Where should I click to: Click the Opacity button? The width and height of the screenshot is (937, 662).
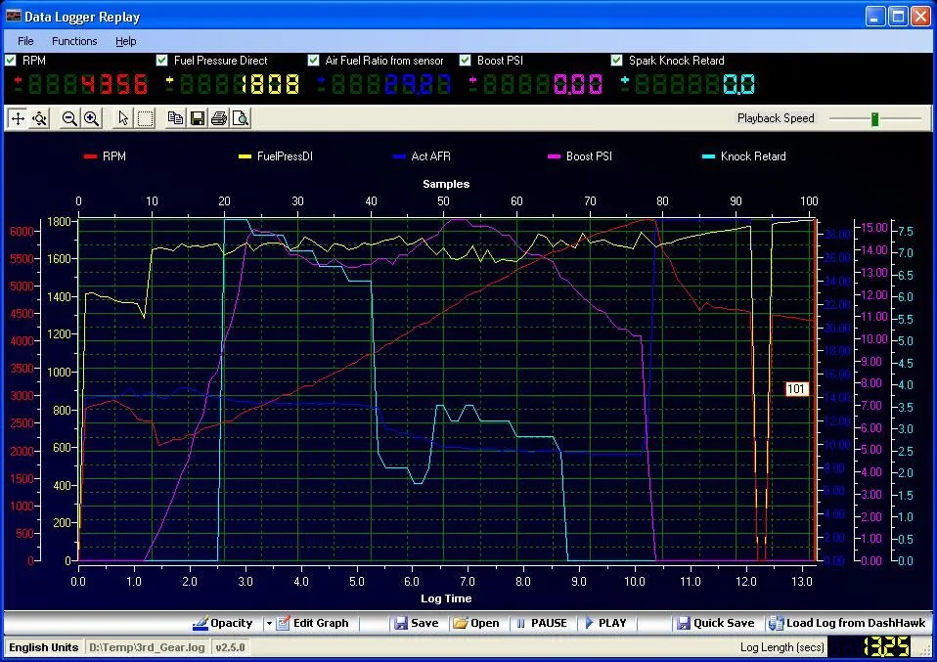(x=224, y=623)
